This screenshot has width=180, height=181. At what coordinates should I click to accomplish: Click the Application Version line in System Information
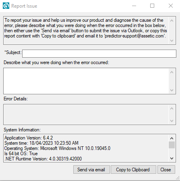(x=29, y=138)
